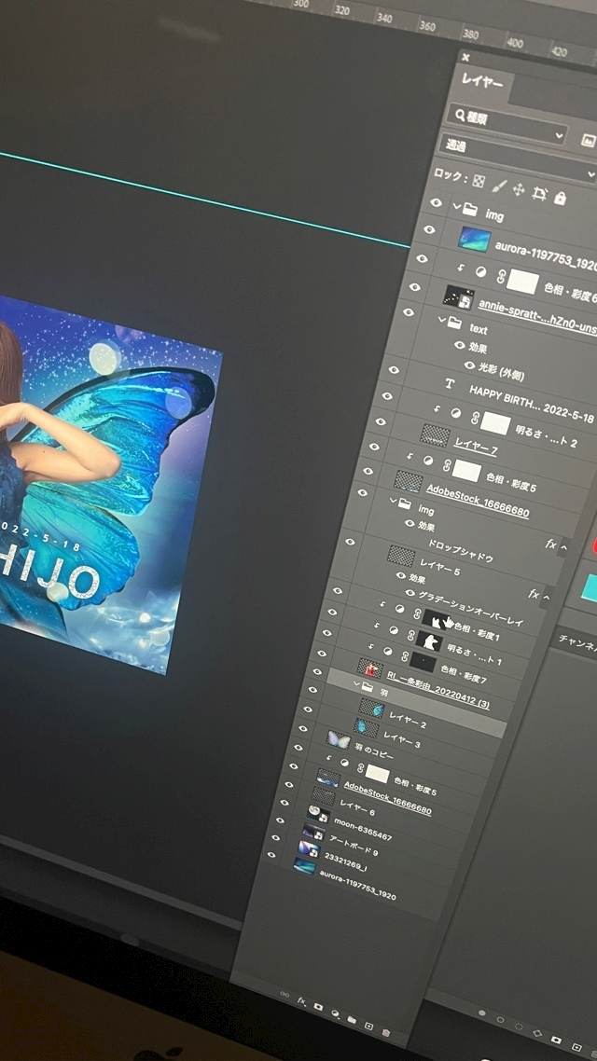Image resolution: width=597 pixels, height=1061 pixels.
Task: Click the lock image pixels brush icon
Action: 498,186
